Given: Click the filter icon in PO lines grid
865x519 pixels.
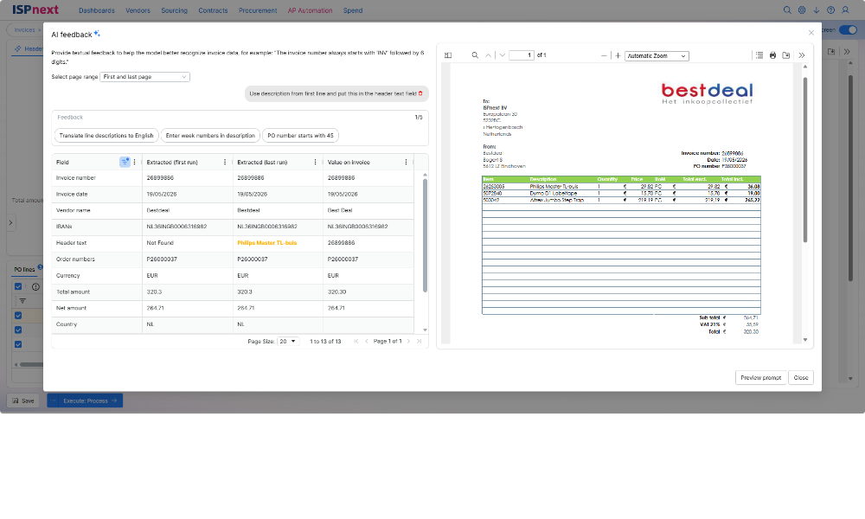Looking at the screenshot, I should 22,301.
